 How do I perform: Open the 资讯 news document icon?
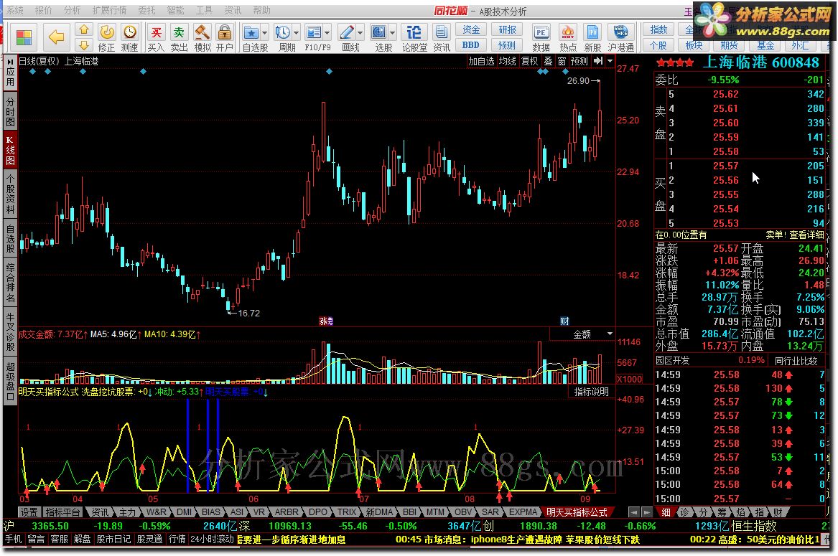click(x=442, y=37)
